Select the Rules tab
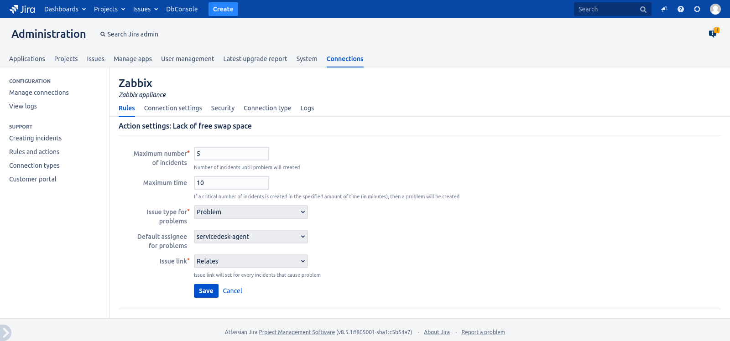The image size is (730, 341). [127, 108]
